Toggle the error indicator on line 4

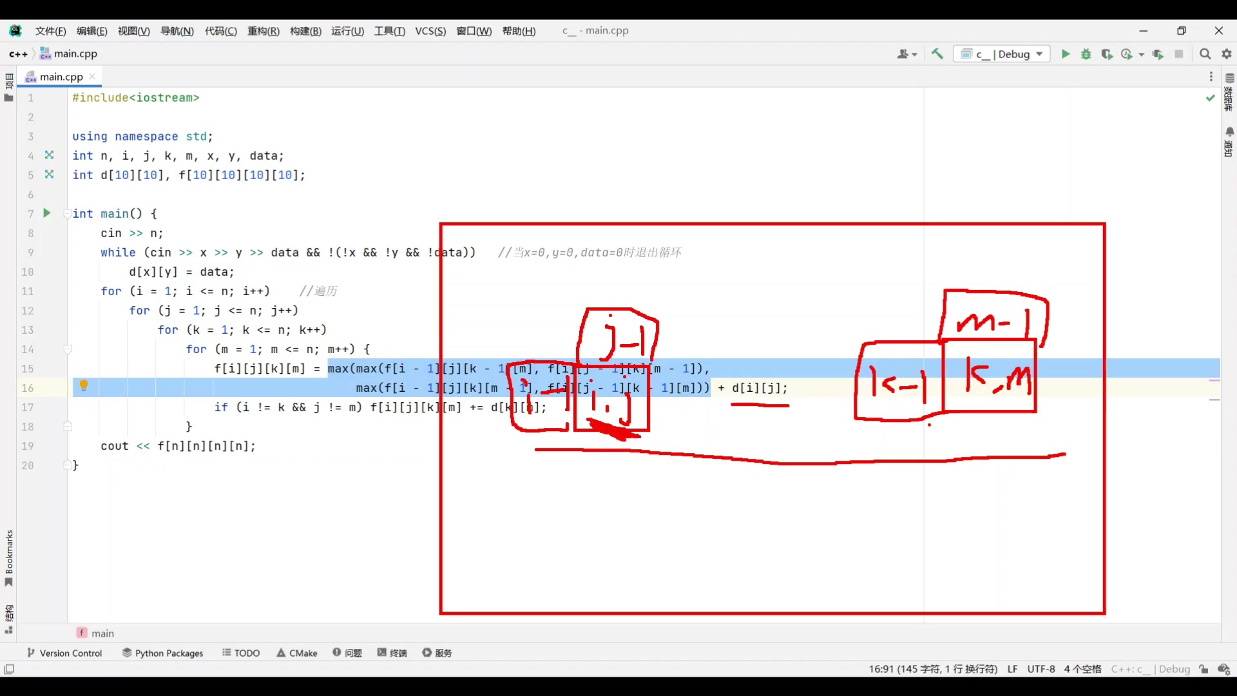click(x=49, y=155)
